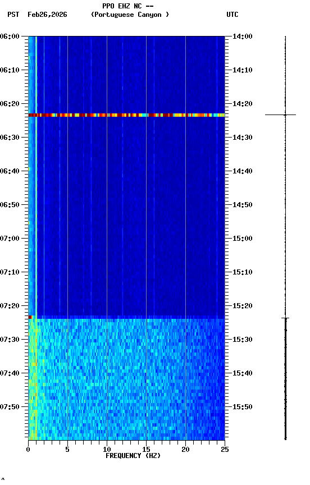Image resolution: width=310 pixels, height=485 pixels.
Task: Click the 15:40 UTC time label
Action: 243,374
